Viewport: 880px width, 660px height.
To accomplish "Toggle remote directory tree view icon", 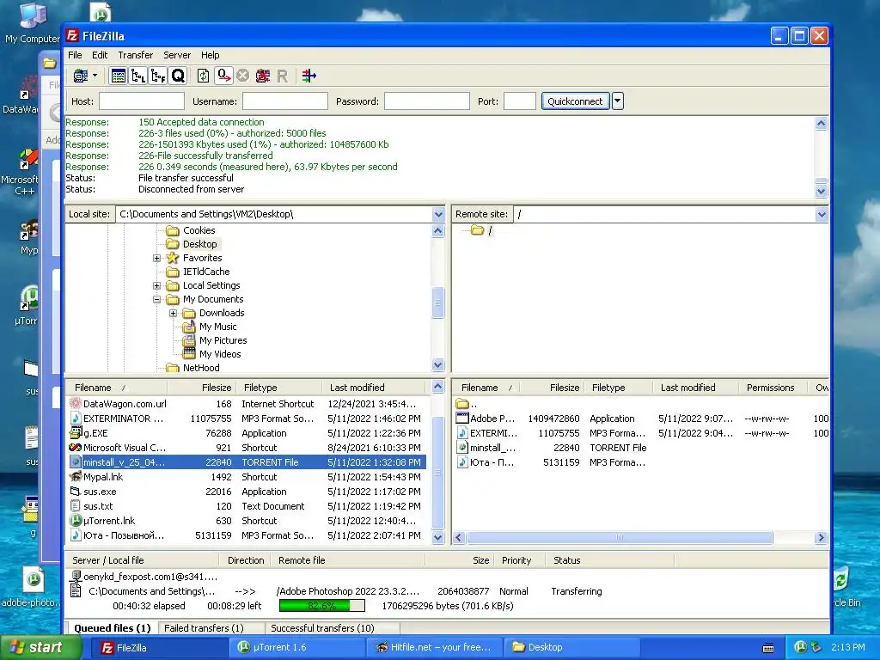I will (x=158, y=76).
